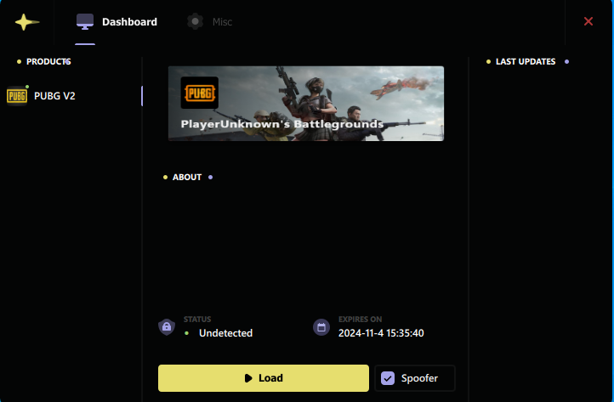Image resolution: width=614 pixels, height=402 pixels.
Task: Click the play arrow inside the Load button
Action: pyautogui.click(x=247, y=378)
